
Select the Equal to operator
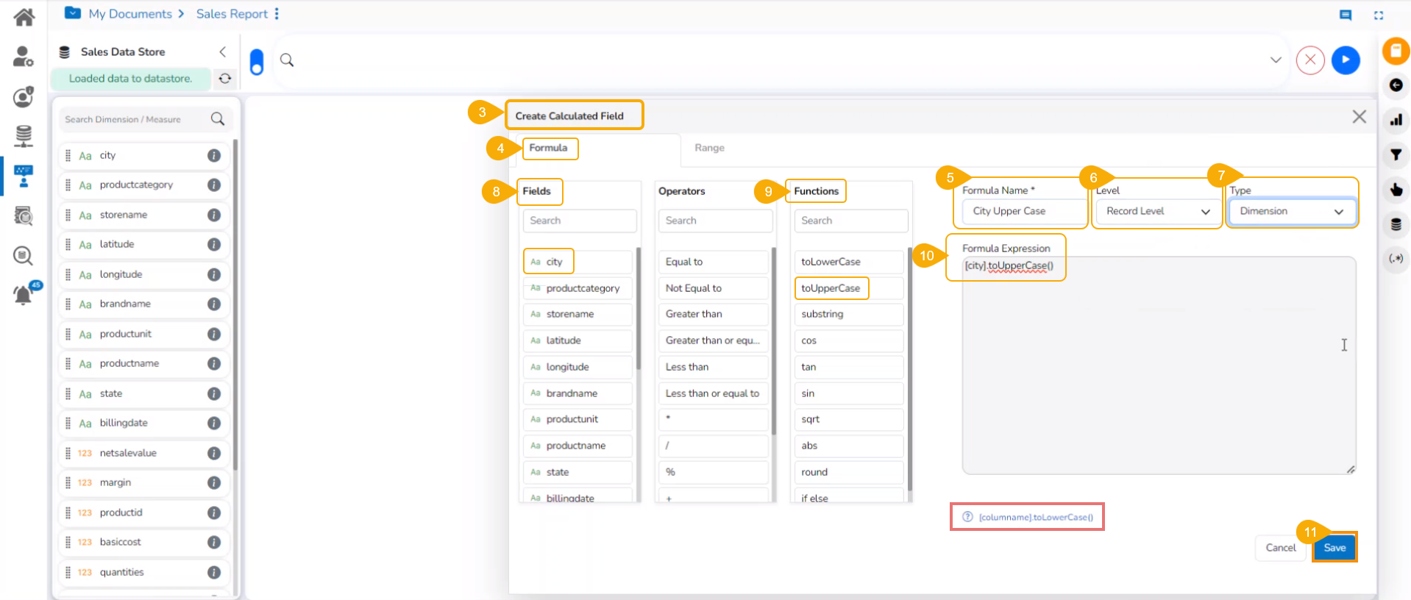click(714, 262)
